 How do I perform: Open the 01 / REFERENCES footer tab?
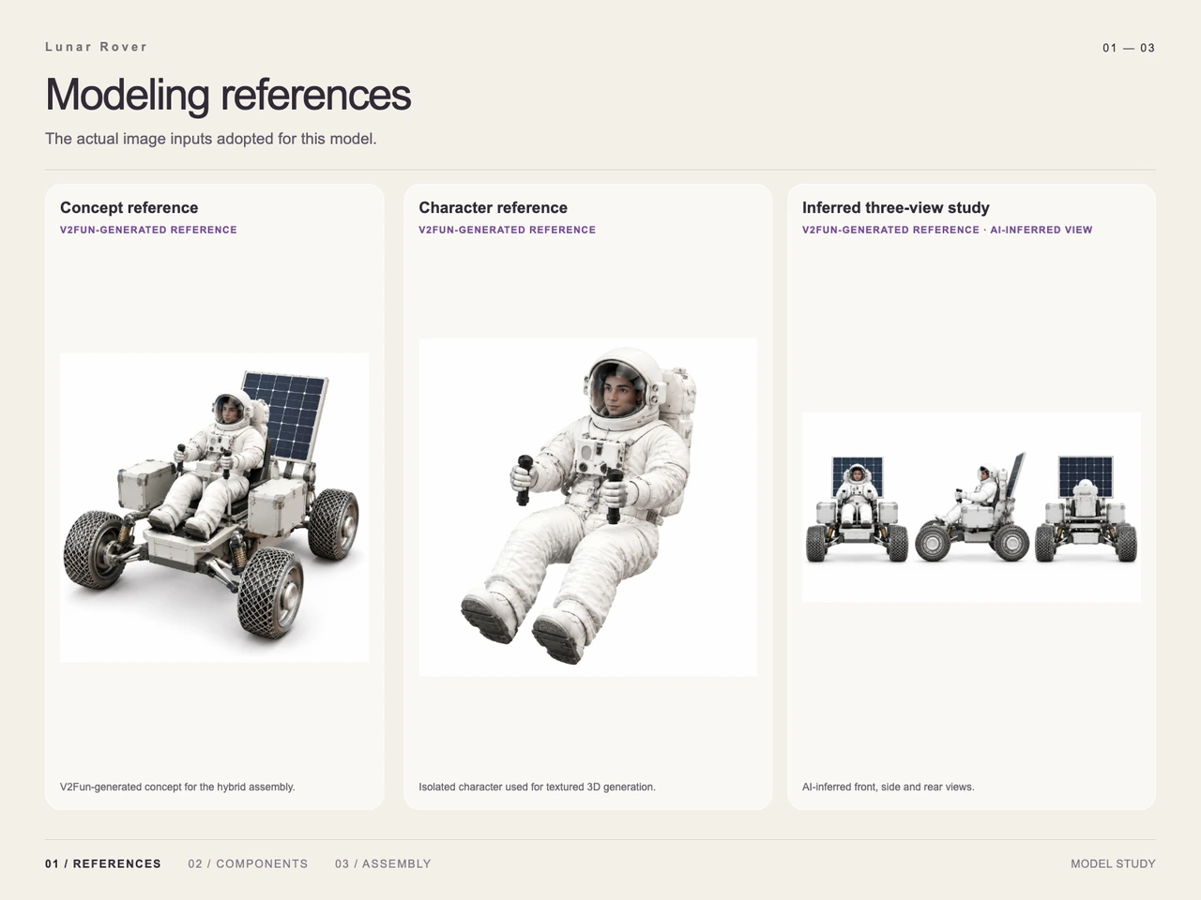click(x=103, y=863)
